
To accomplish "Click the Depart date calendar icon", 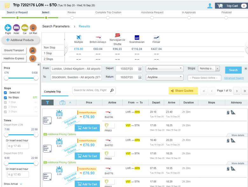I will pos(140,69).
